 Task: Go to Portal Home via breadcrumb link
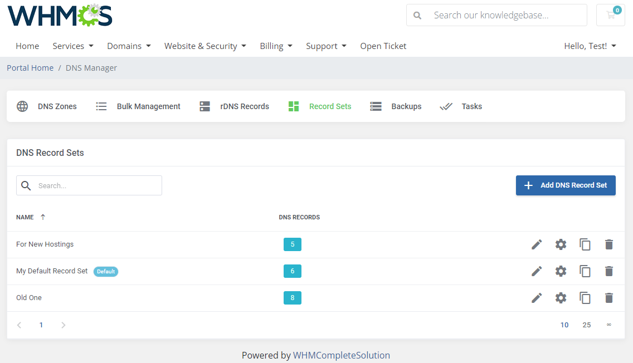tap(30, 67)
